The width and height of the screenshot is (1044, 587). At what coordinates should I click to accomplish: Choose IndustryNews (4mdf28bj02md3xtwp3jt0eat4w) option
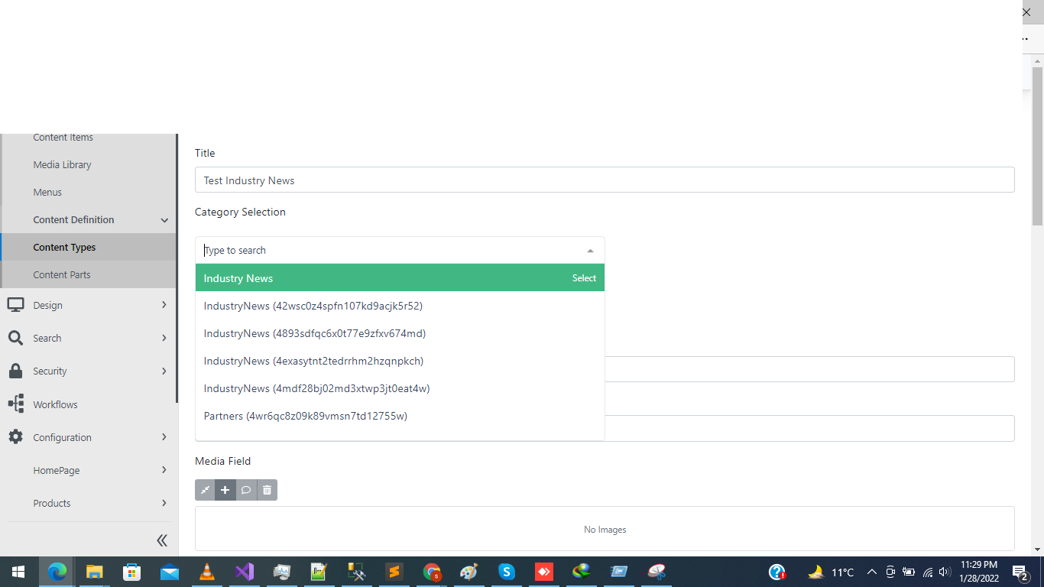point(400,388)
